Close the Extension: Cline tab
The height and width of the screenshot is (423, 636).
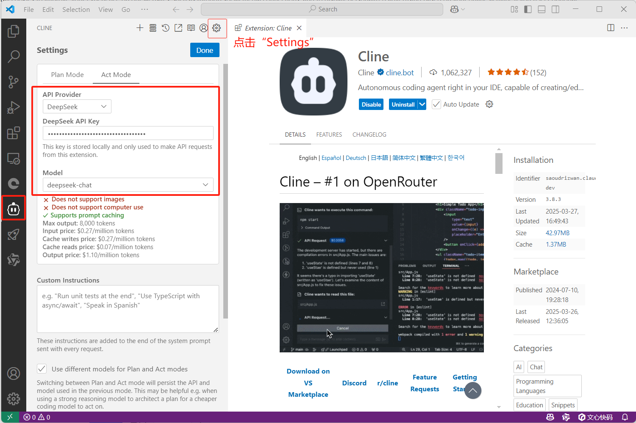coord(299,28)
